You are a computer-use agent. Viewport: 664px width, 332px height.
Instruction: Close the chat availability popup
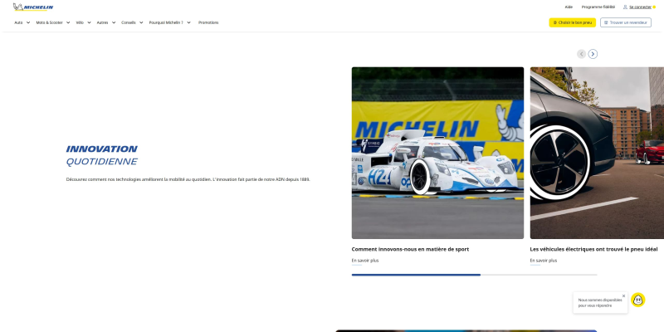tap(623, 296)
